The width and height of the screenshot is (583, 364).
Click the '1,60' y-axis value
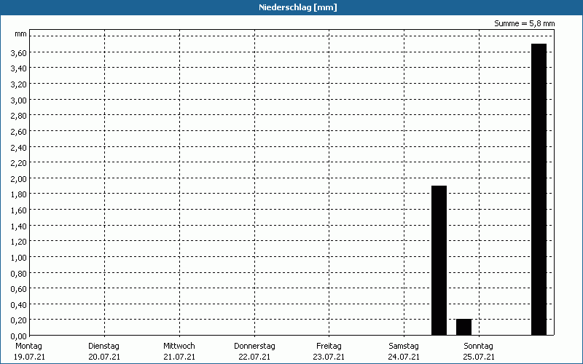pyautogui.click(x=19, y=210)
